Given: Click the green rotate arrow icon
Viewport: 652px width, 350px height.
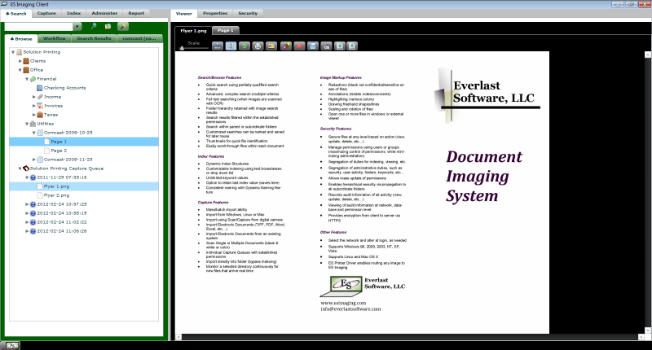Looking at the screenshot, I should [x=244, y=46].
